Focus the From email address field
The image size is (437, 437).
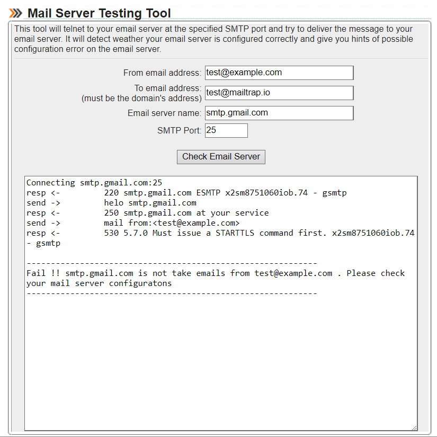coord(279,73)
